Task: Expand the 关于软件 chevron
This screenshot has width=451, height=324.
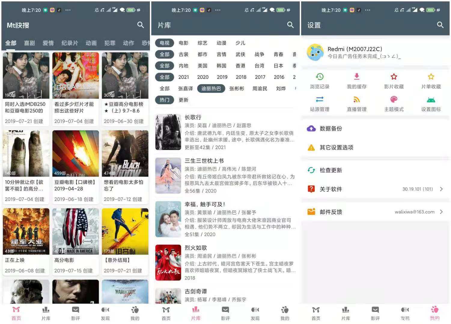Action: (441, 189)
